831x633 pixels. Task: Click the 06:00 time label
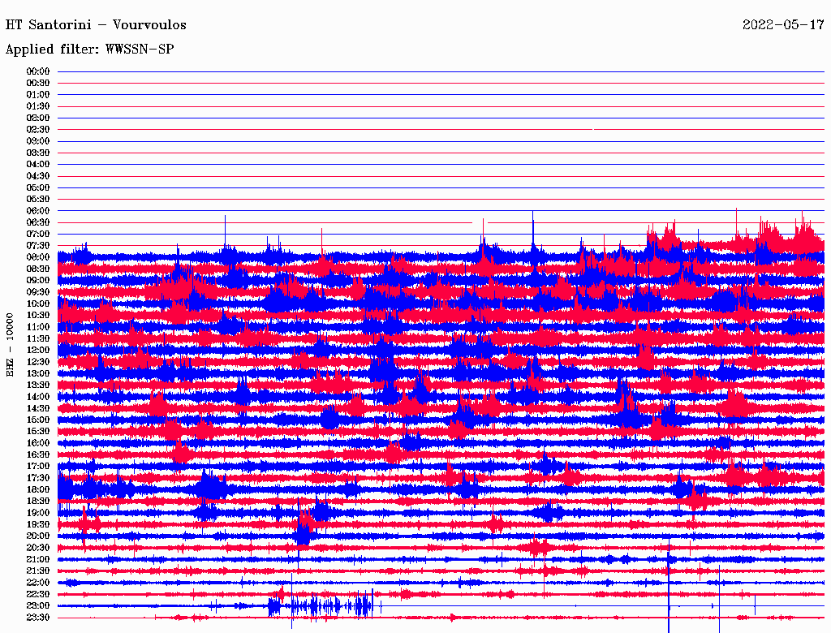pyautogui.click(x=38, y=211)
